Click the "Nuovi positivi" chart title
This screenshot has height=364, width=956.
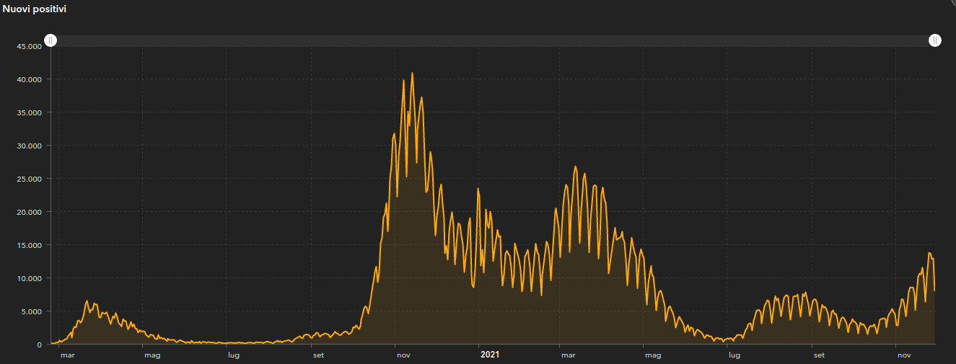tap(35, 9)
